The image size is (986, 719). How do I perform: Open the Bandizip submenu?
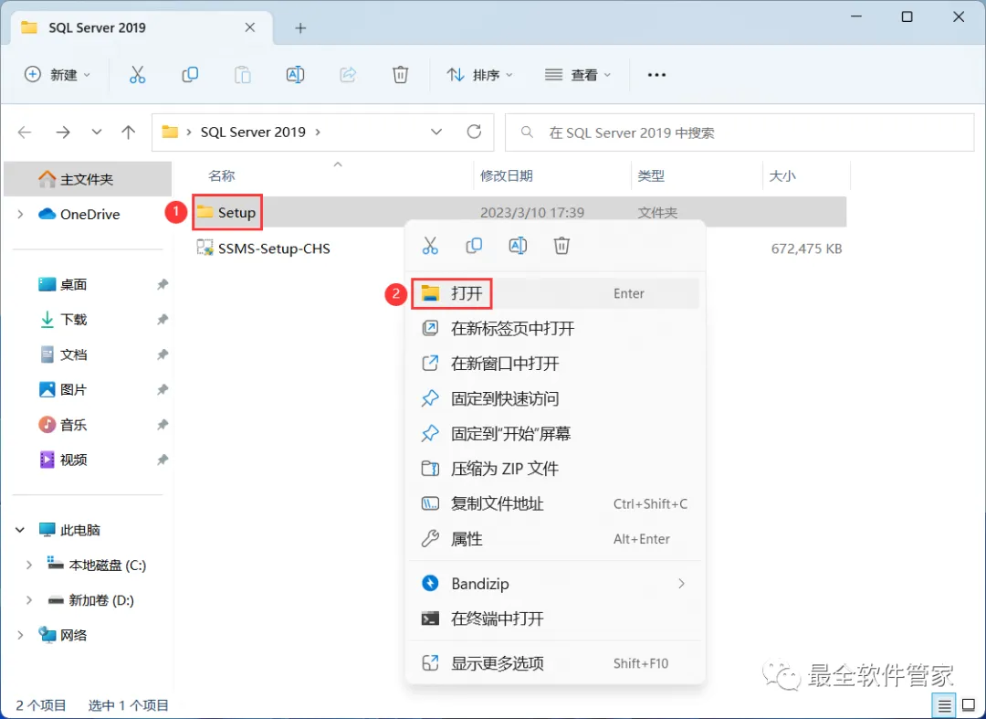pyautogui.click(x=555, y=584)
